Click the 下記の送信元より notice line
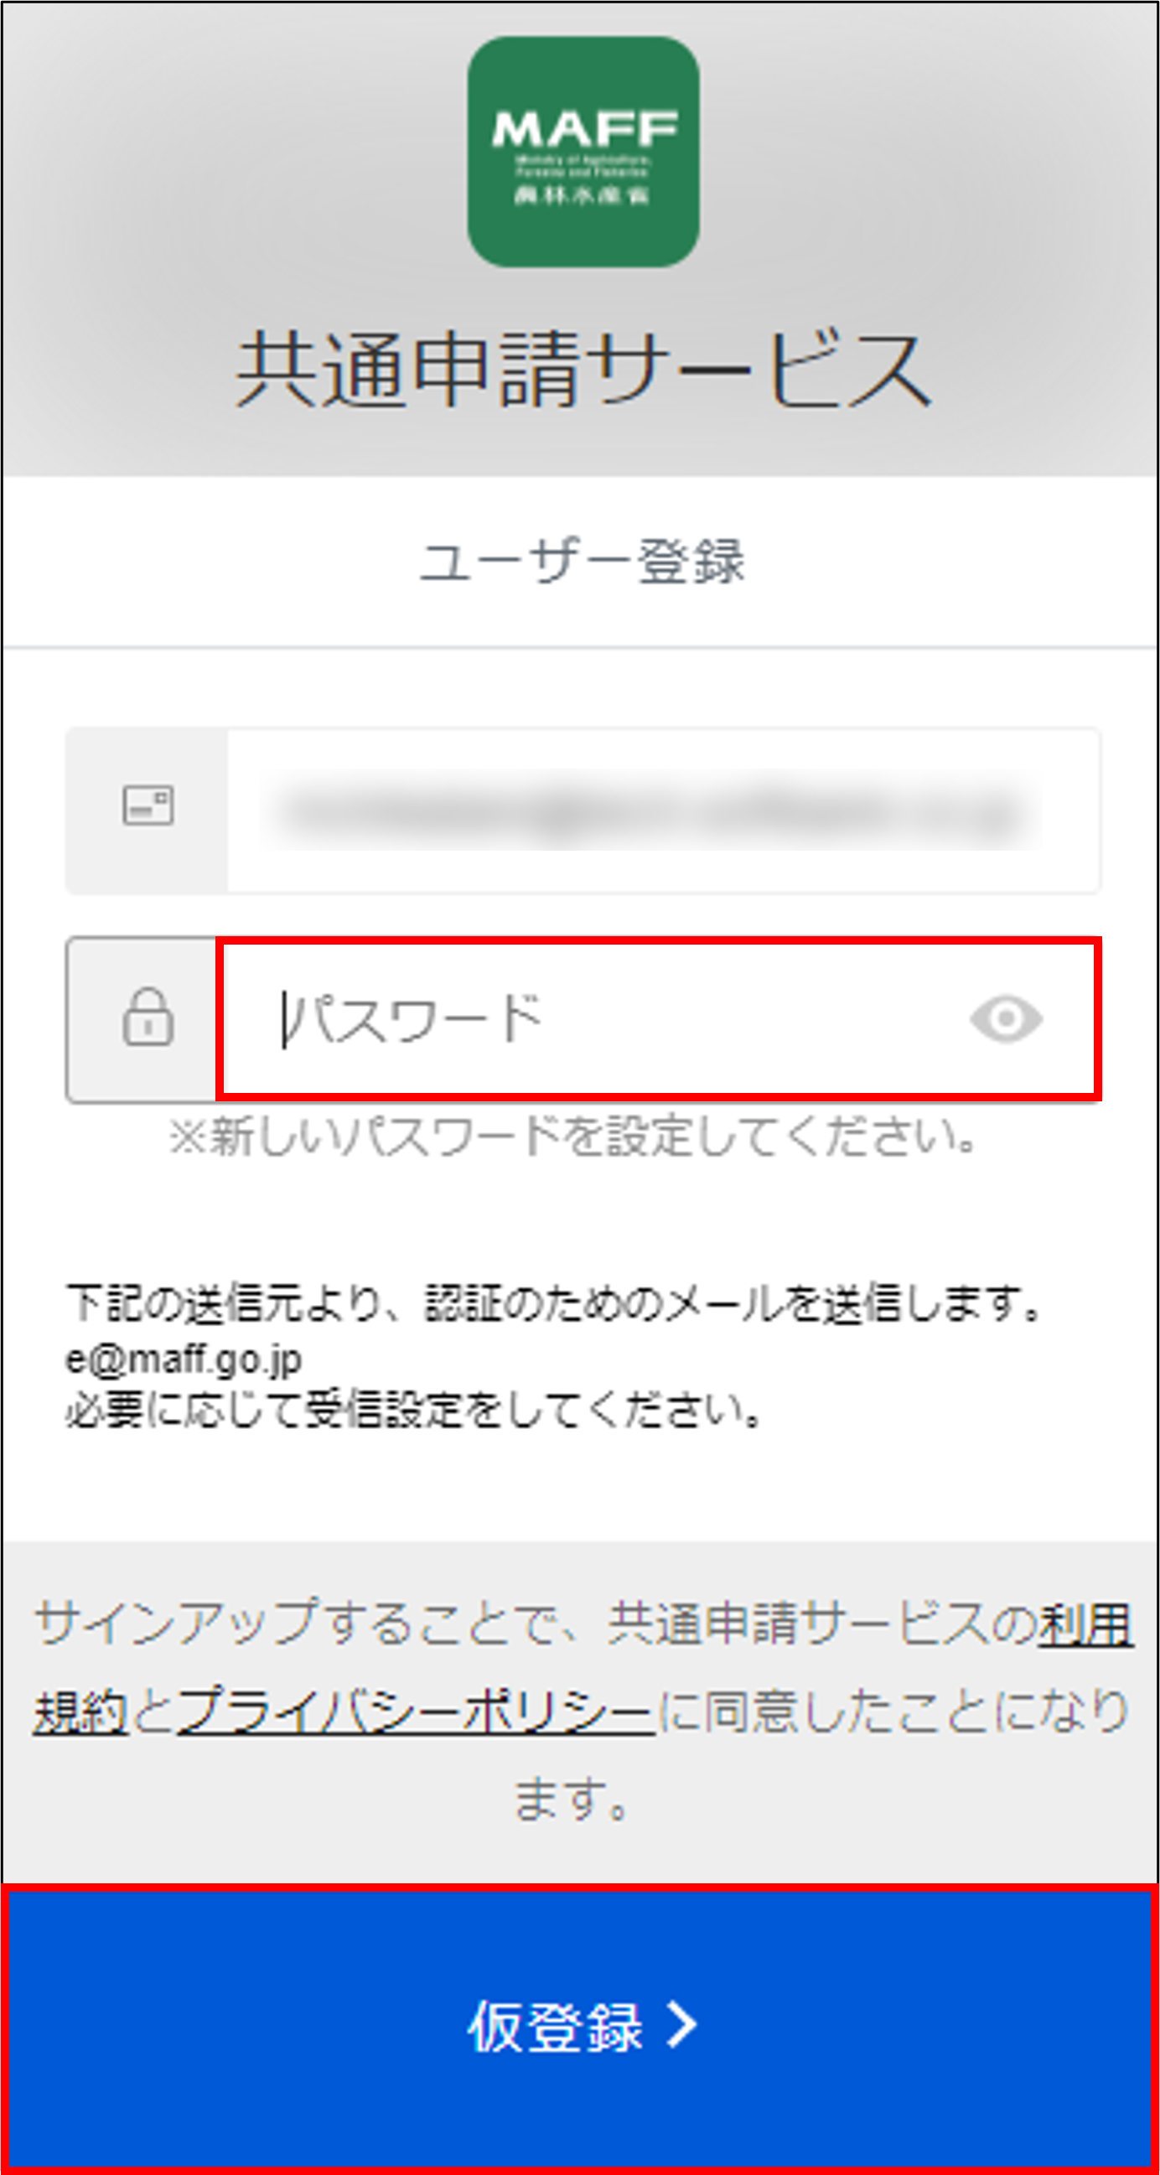 [x=554, y=1303]
